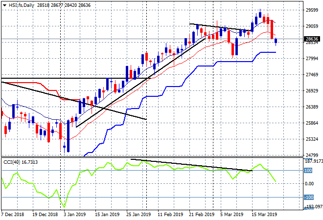Click the HSI.fs,Daily chart title
The width and height of the screenshot is (323, 220).
coord(22,5)
